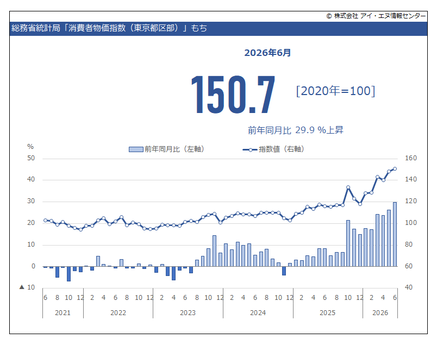Click year label 2025 on x-axis
Viewport: 437px width, 345px height.
point(327,313)
